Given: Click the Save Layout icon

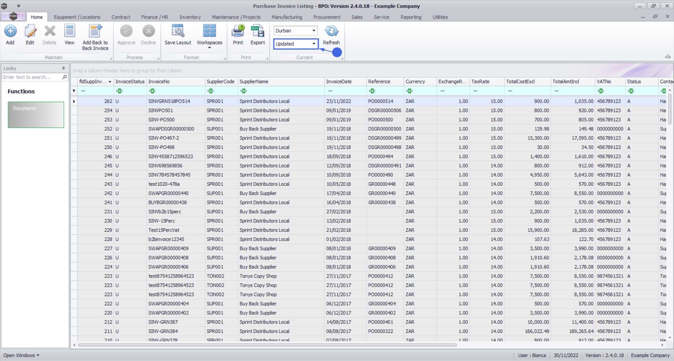Looking at the screenshot, I should 178,35.
